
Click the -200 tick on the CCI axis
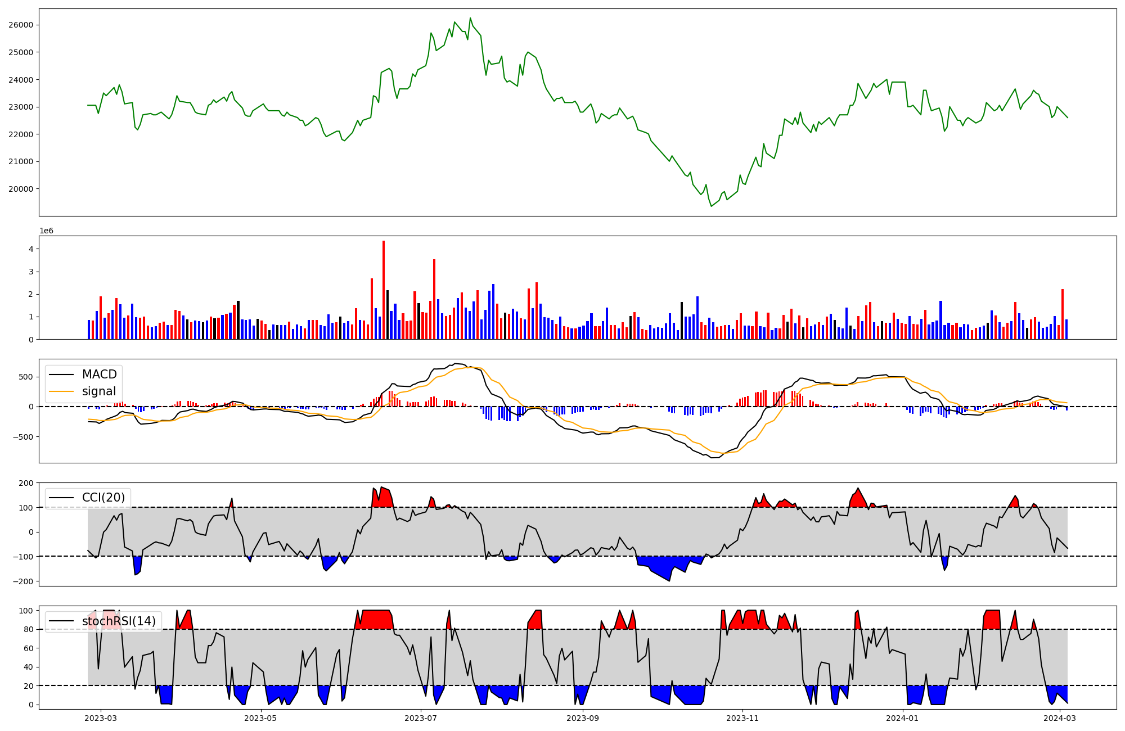[x=24, y=581]
